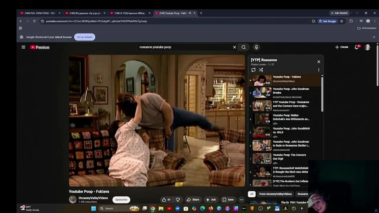Switch to 80s japanese city pop tab
379x213 pixels.
point(85,13)
